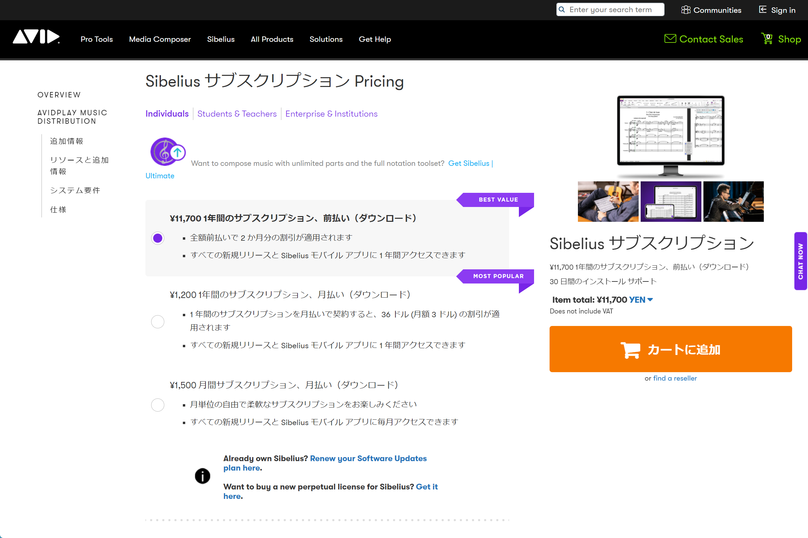Switch to Students & Teachers tab
808x538 pixels.
(237, 114)
